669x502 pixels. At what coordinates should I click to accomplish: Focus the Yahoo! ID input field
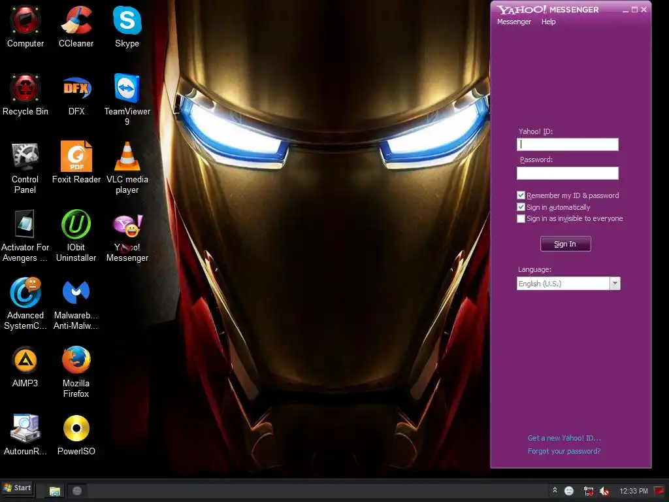pyautogui.click(x=568, y=144)
